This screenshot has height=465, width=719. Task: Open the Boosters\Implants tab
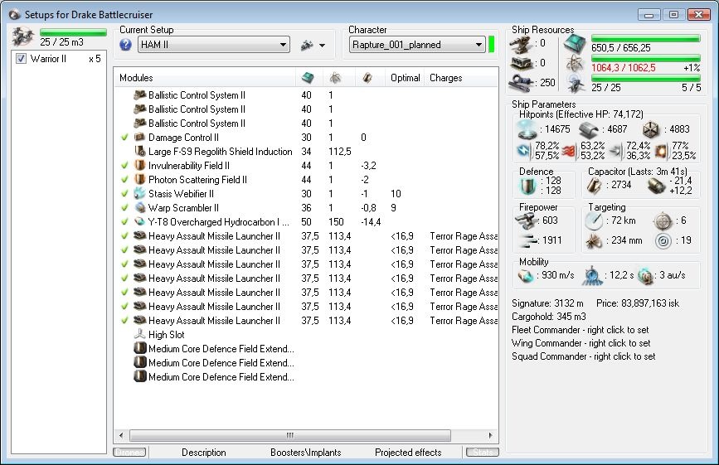(306, 453)
